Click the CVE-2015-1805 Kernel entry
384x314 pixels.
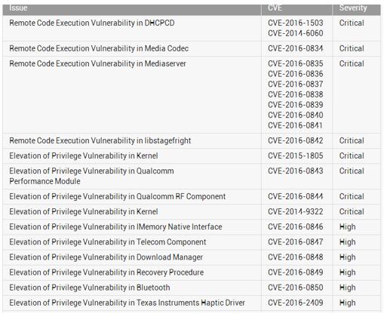[x=296, y=155]
